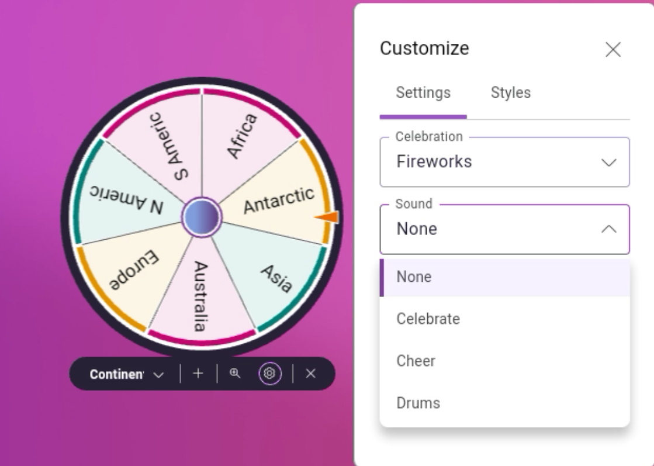Close the Customize panel
The height and width of the screenshot is (466, 654).
[613, 50]
